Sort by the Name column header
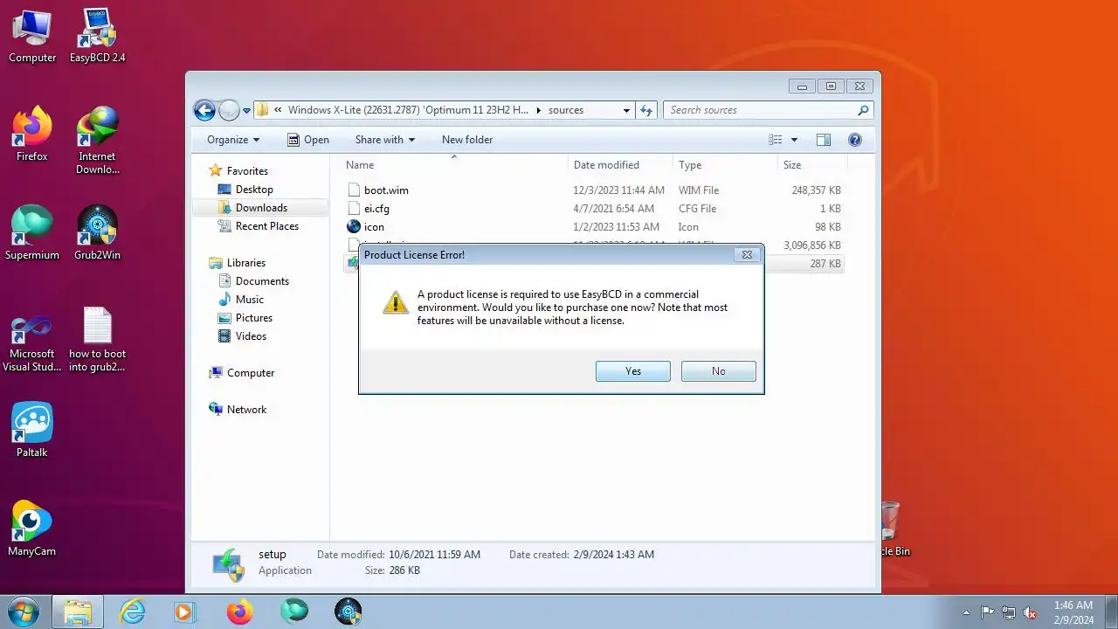1118x629 pixels. tap(453, 165)
